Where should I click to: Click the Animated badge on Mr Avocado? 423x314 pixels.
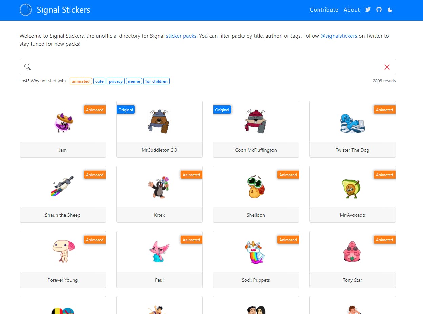tap(385, 175)
